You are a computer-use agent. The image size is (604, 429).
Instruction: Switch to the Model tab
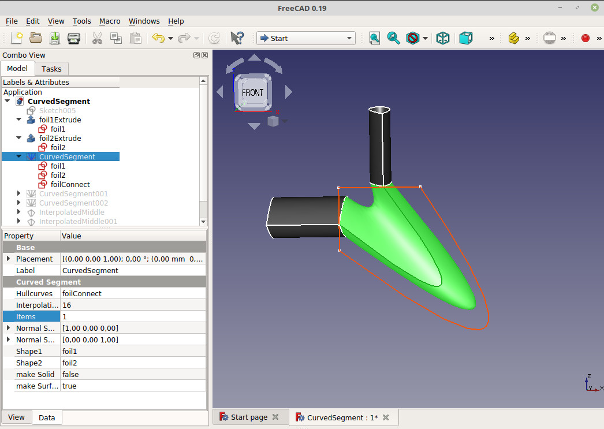click(17, 69)
